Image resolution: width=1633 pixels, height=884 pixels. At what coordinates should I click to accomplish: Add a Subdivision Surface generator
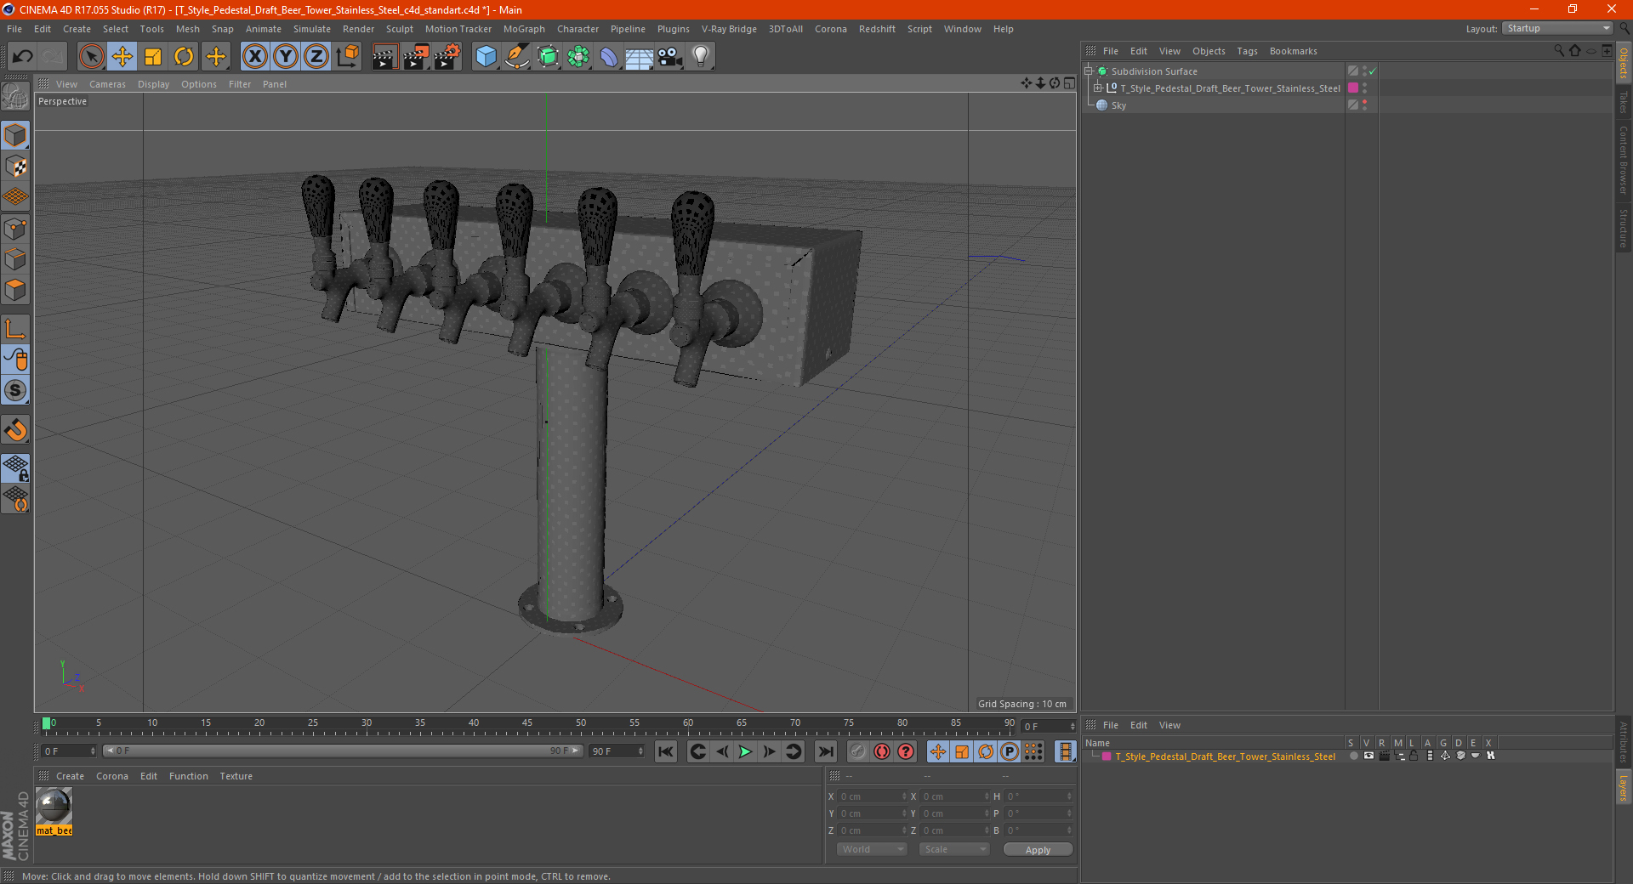pos(548,57)
